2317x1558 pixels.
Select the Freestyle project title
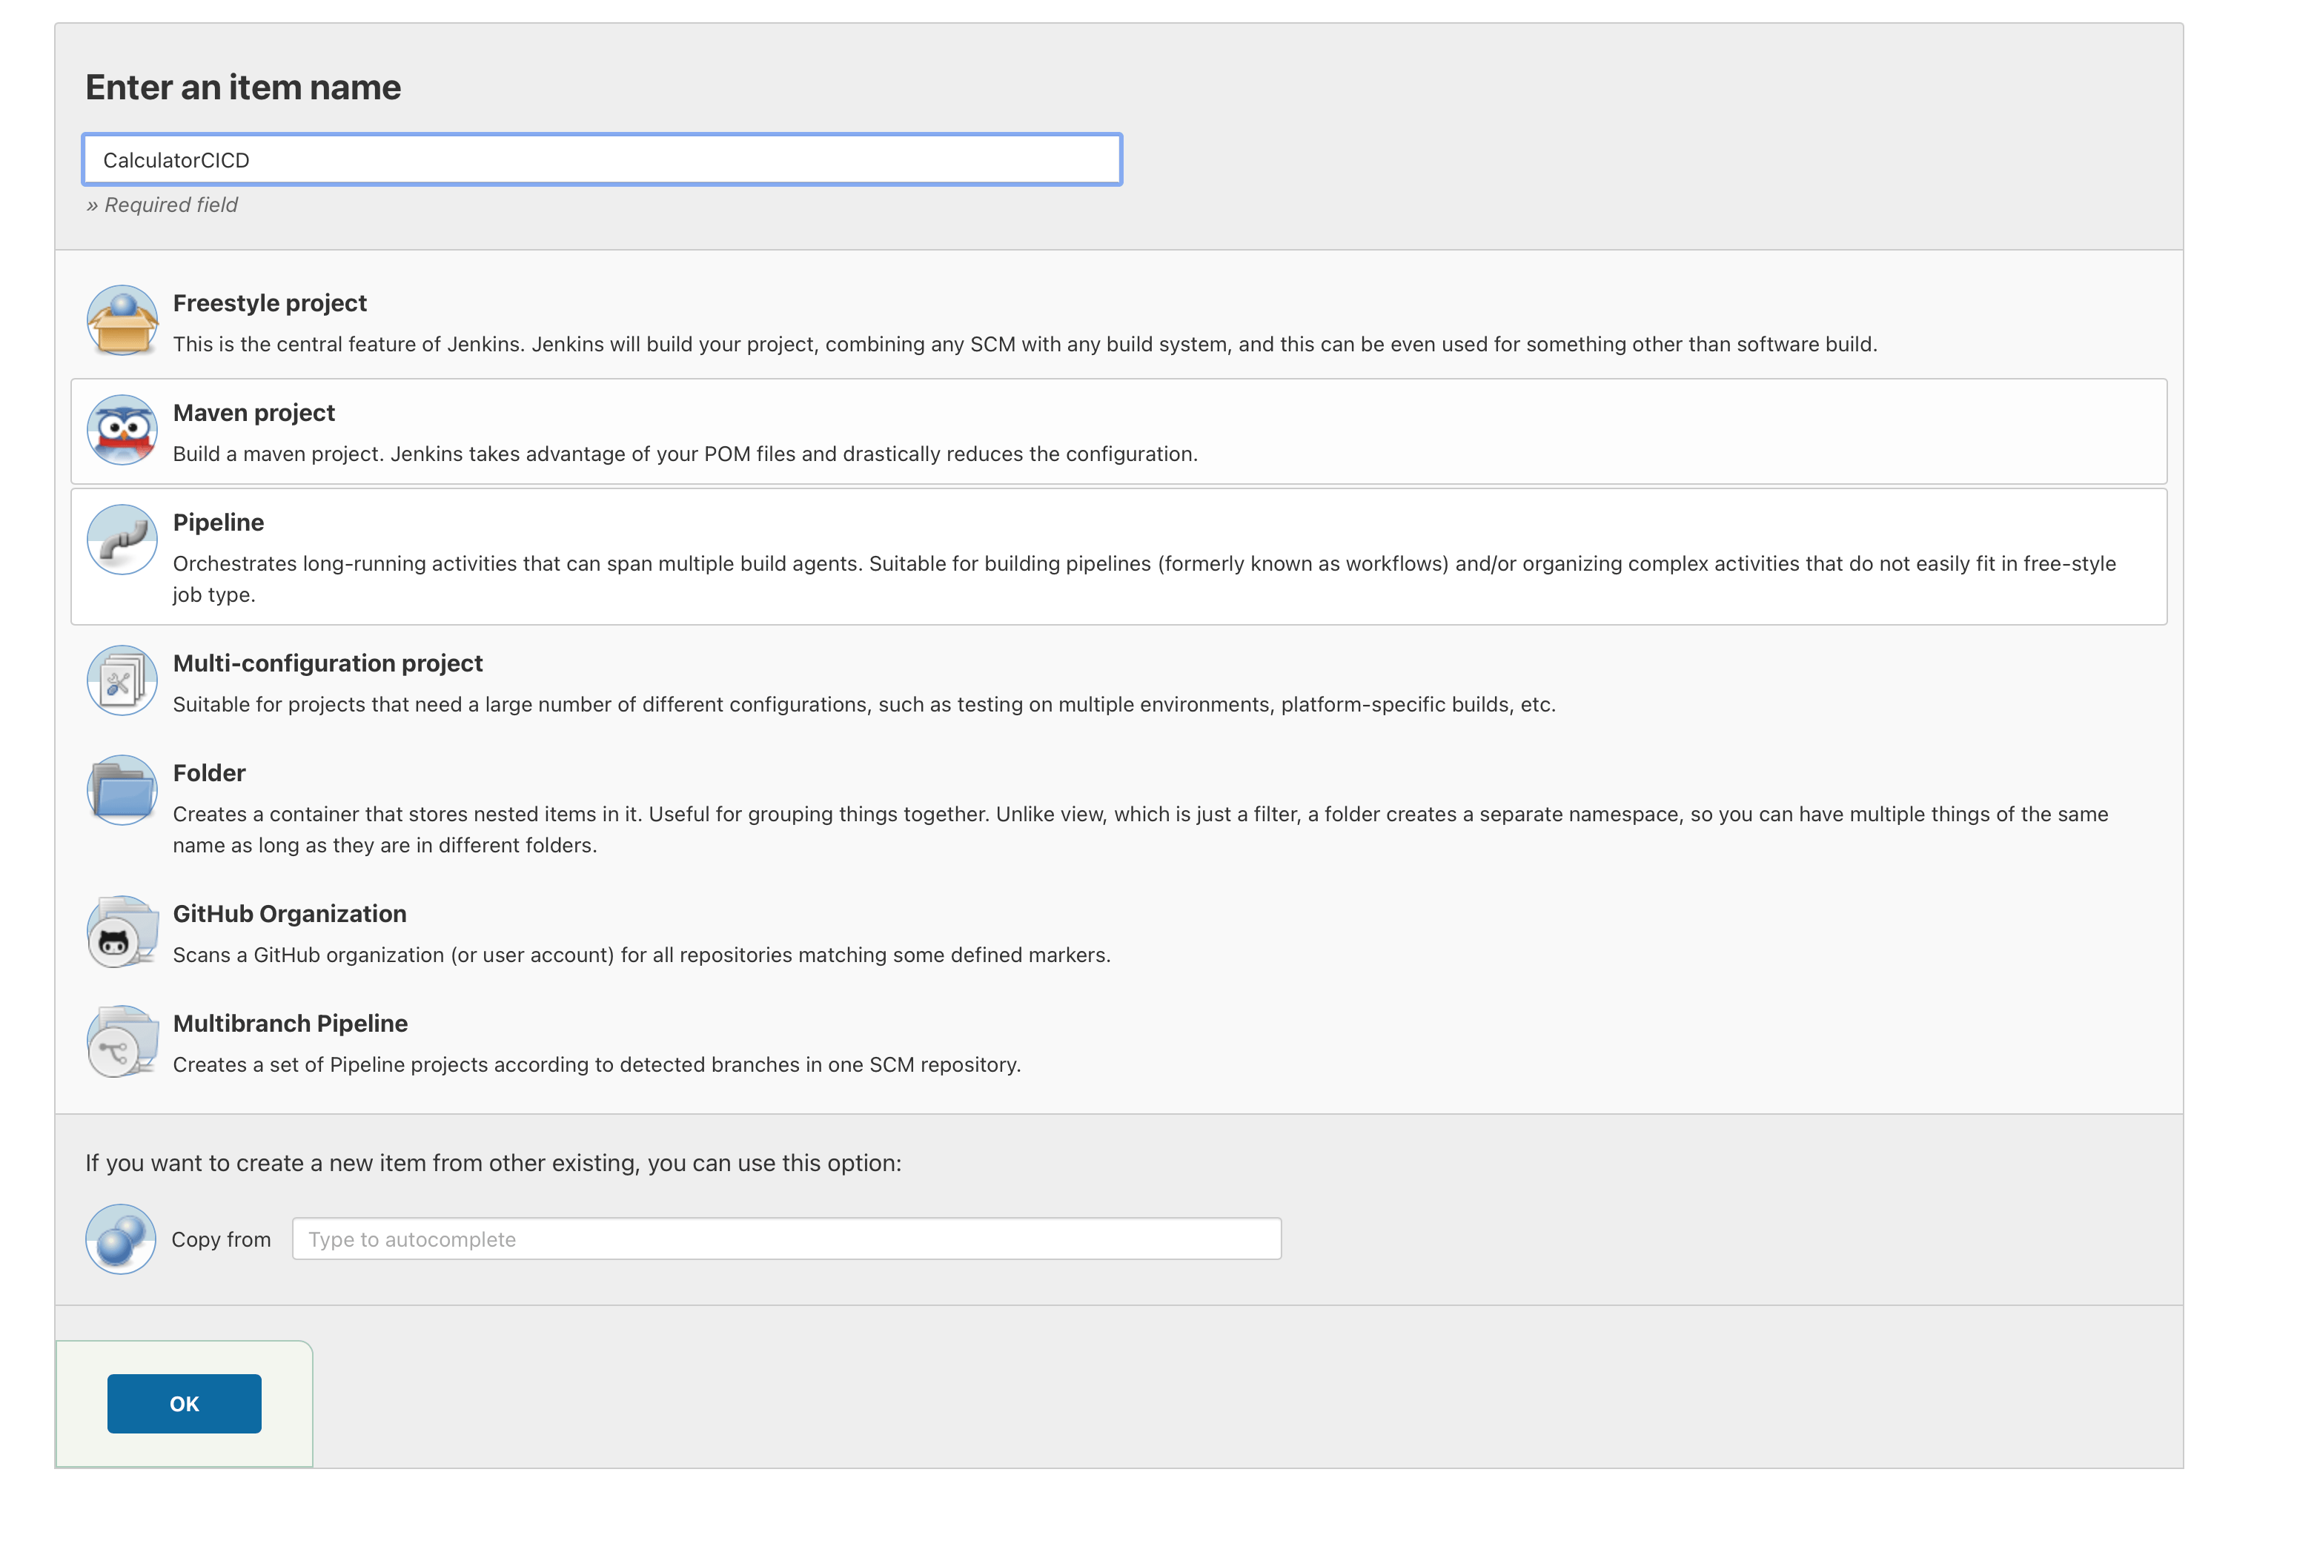(269, 303)
